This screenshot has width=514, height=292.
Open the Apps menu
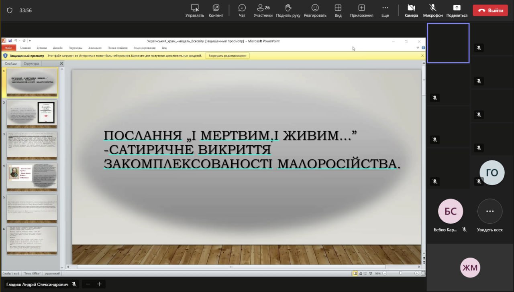[x=361, y=10]
